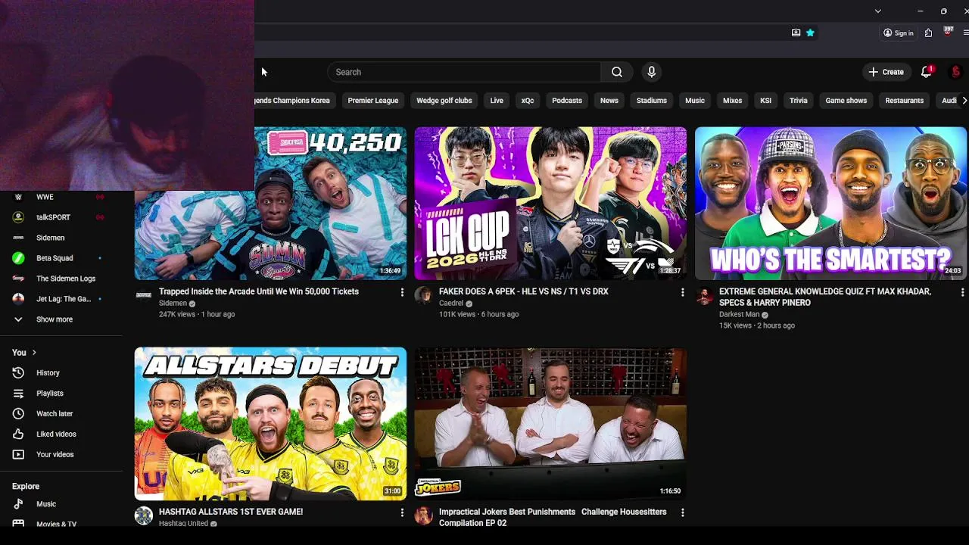Open the uBlock extension icon showing 397

click(x=947, y=32)
